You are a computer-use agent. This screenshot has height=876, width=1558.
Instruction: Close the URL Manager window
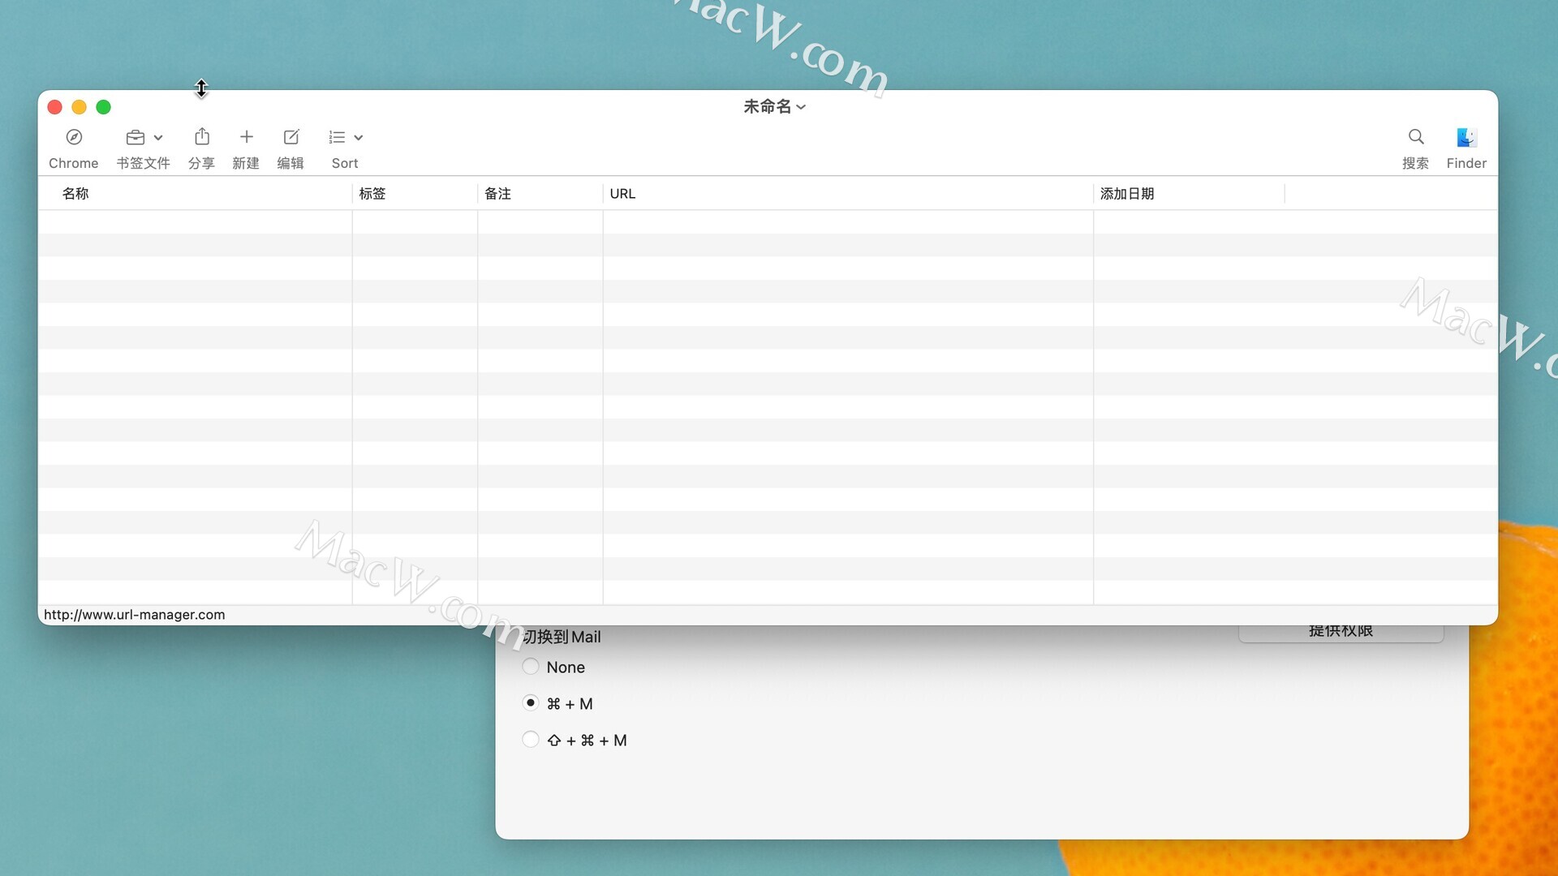pos(55,107)
